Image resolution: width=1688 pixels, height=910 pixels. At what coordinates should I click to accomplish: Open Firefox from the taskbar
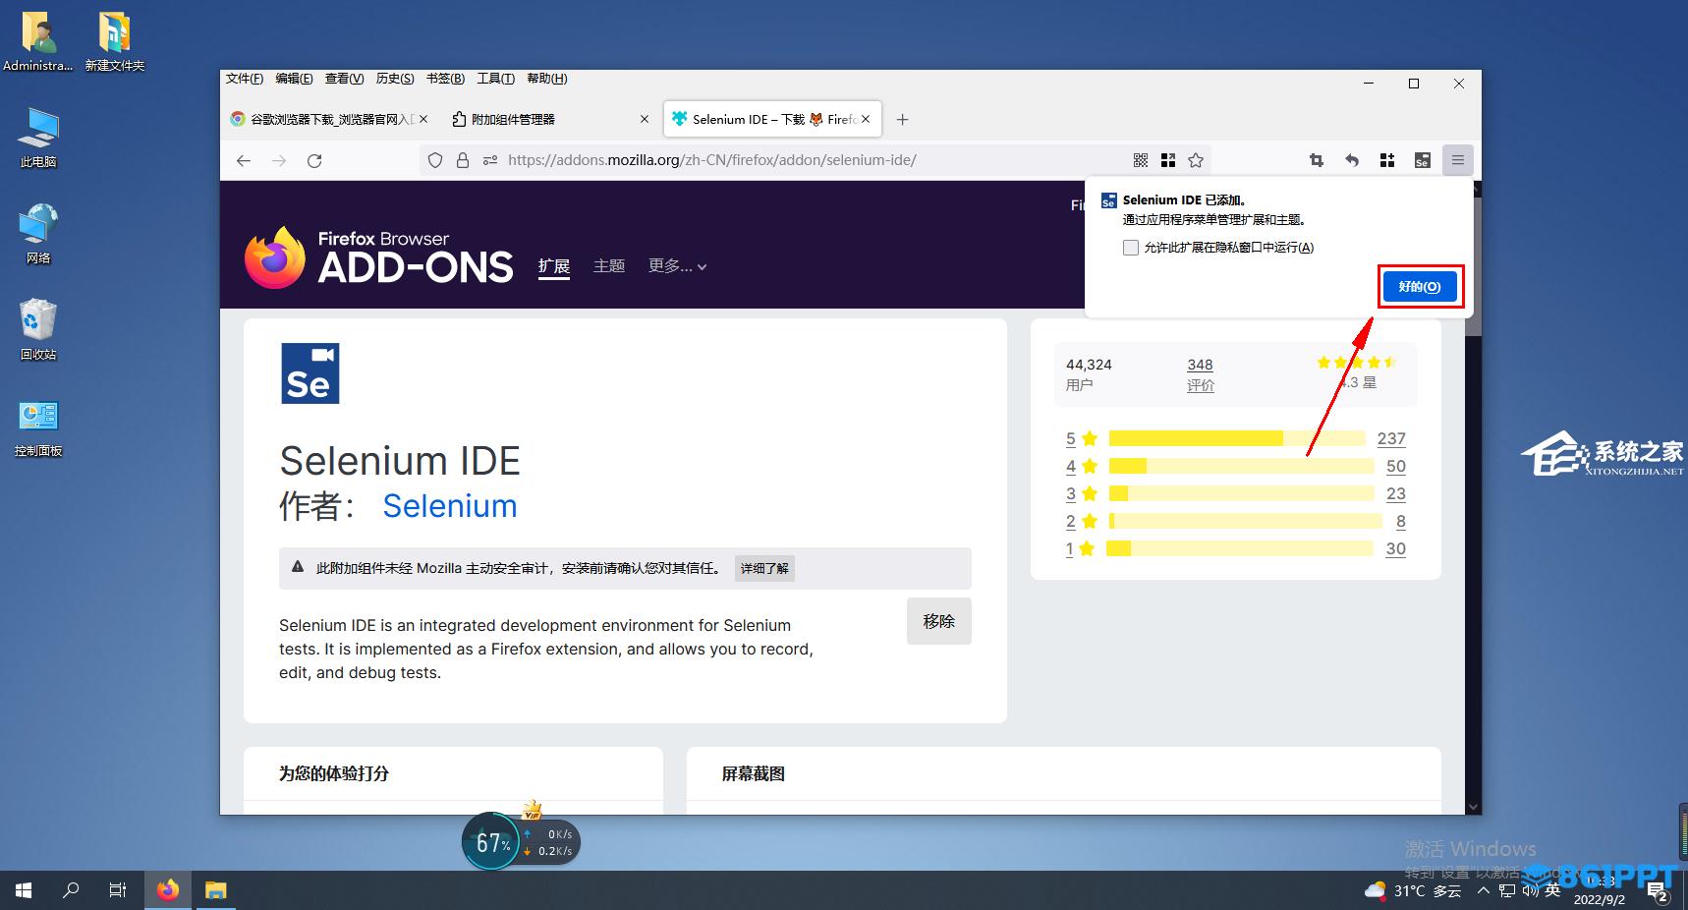[x=168, y=890]
